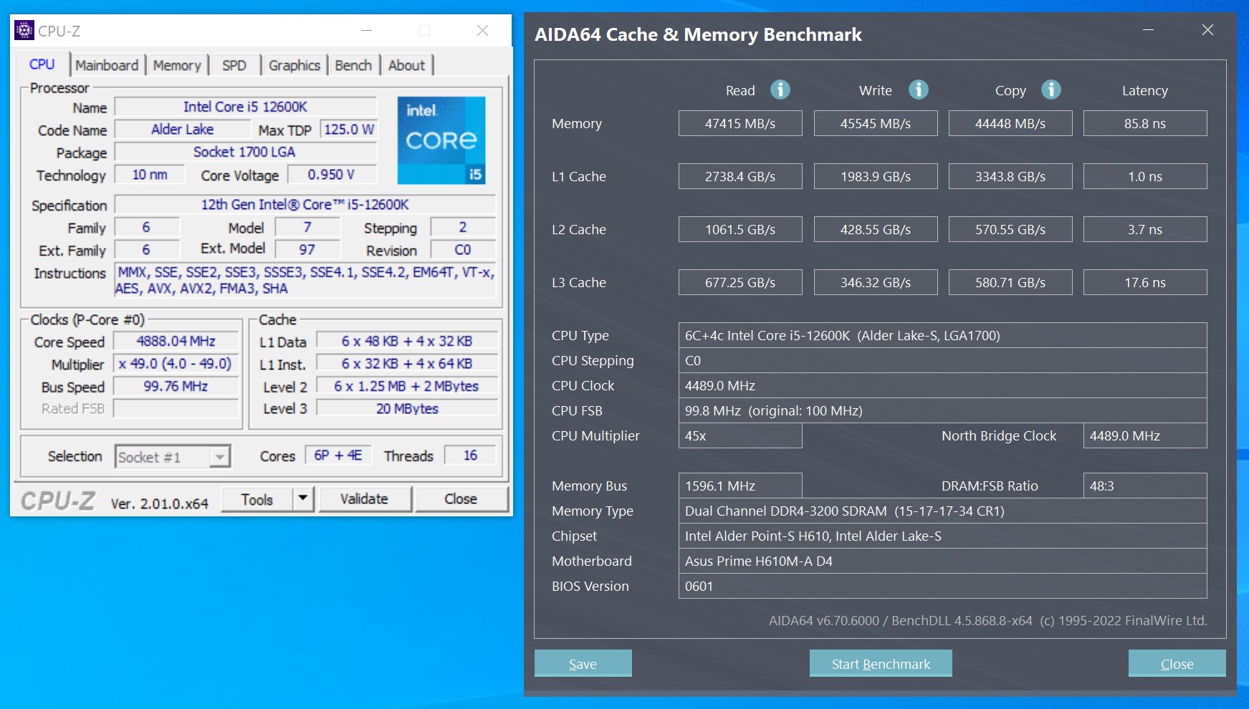Click the L1 Cache Write value 1983.9 GB/s

coord(876,176)
